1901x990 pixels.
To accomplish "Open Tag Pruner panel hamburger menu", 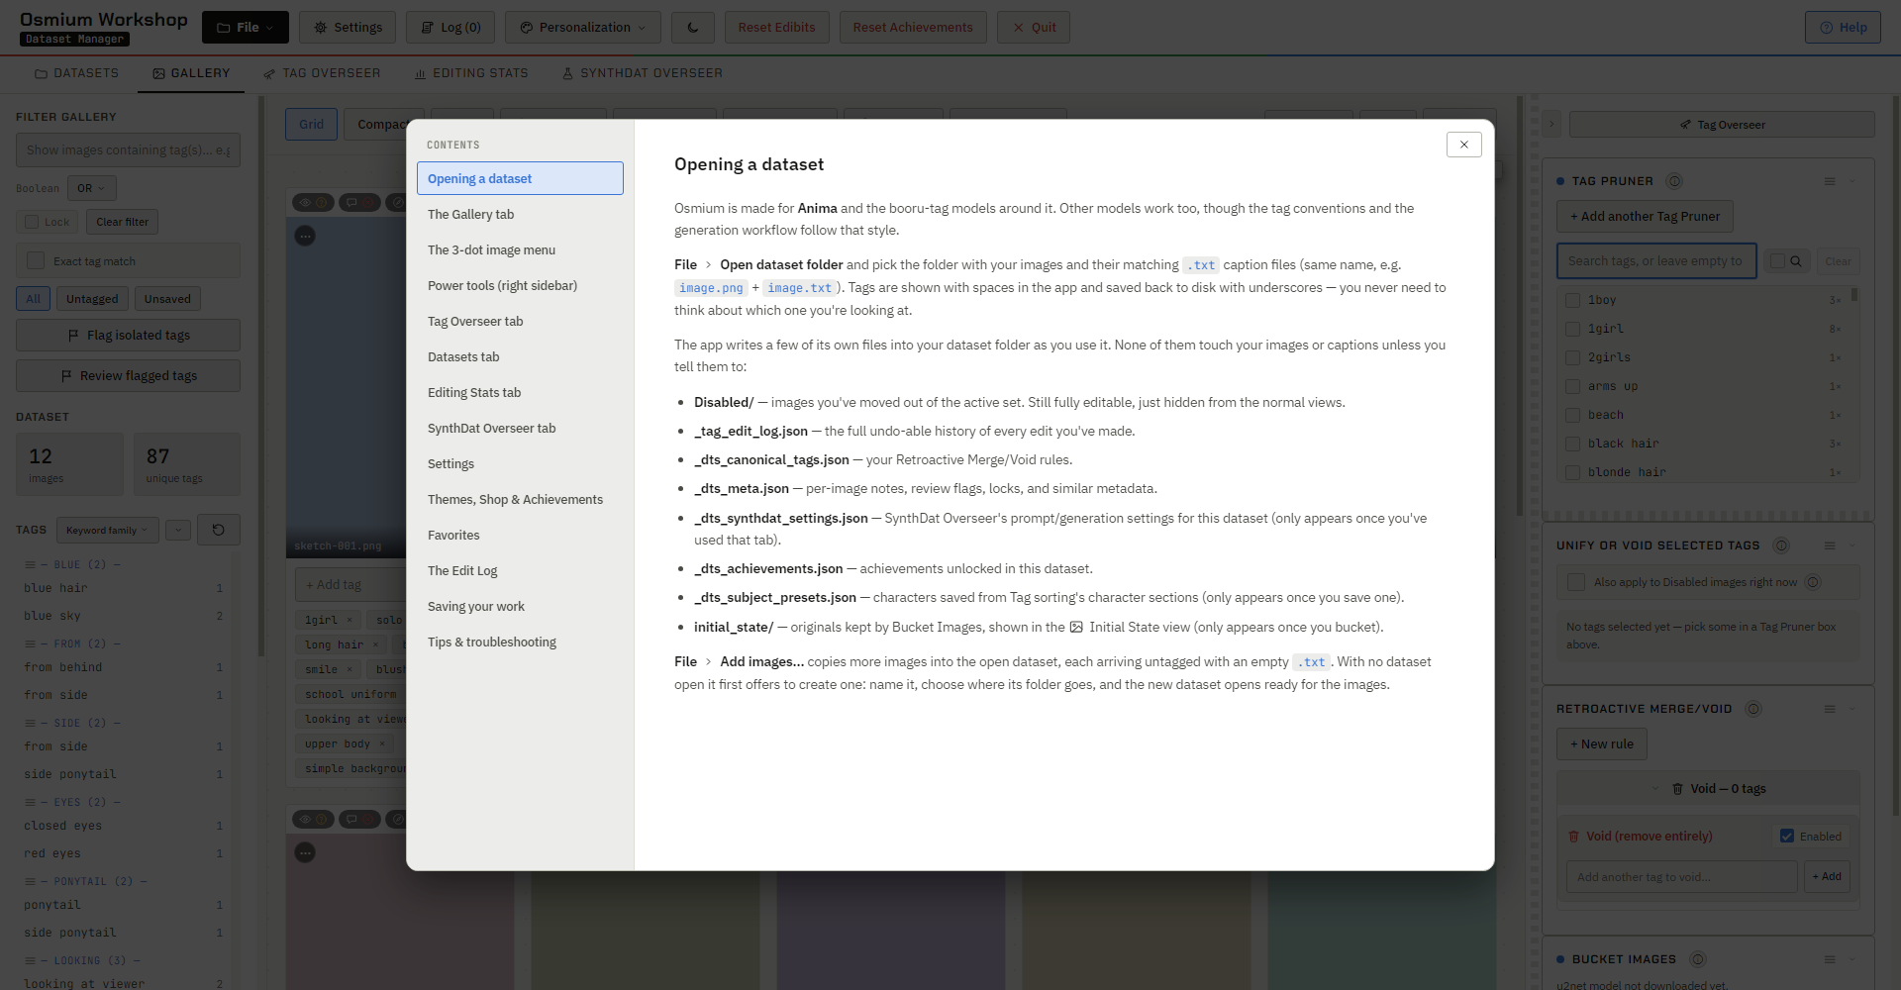I will [x=1830, y=181].
